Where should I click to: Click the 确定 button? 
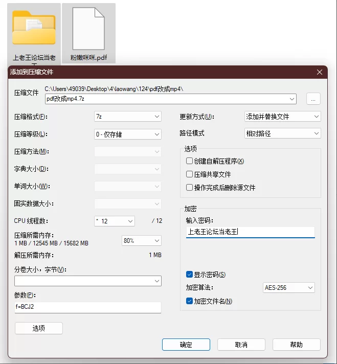point(186,345)
